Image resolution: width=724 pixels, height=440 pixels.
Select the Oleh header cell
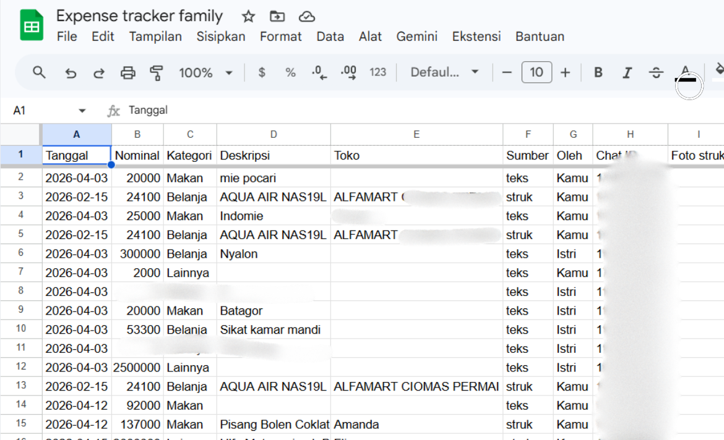573,156
